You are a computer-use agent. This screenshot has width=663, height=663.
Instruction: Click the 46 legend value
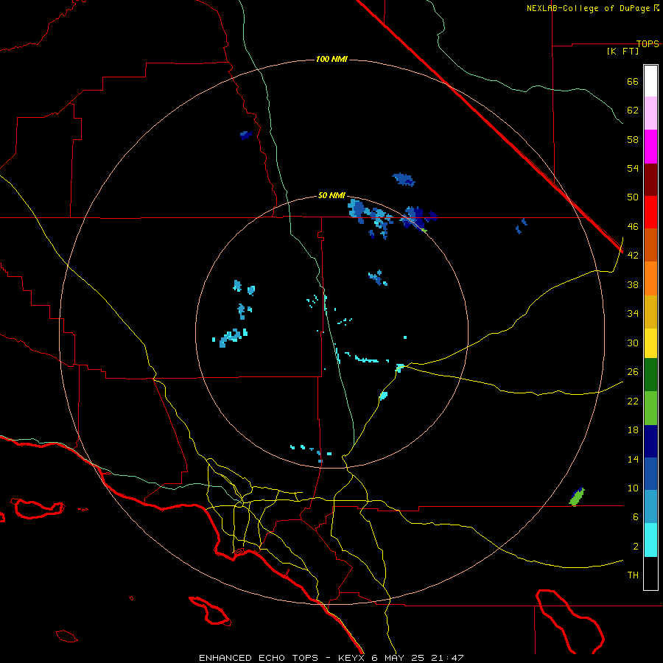click(633, 226)
